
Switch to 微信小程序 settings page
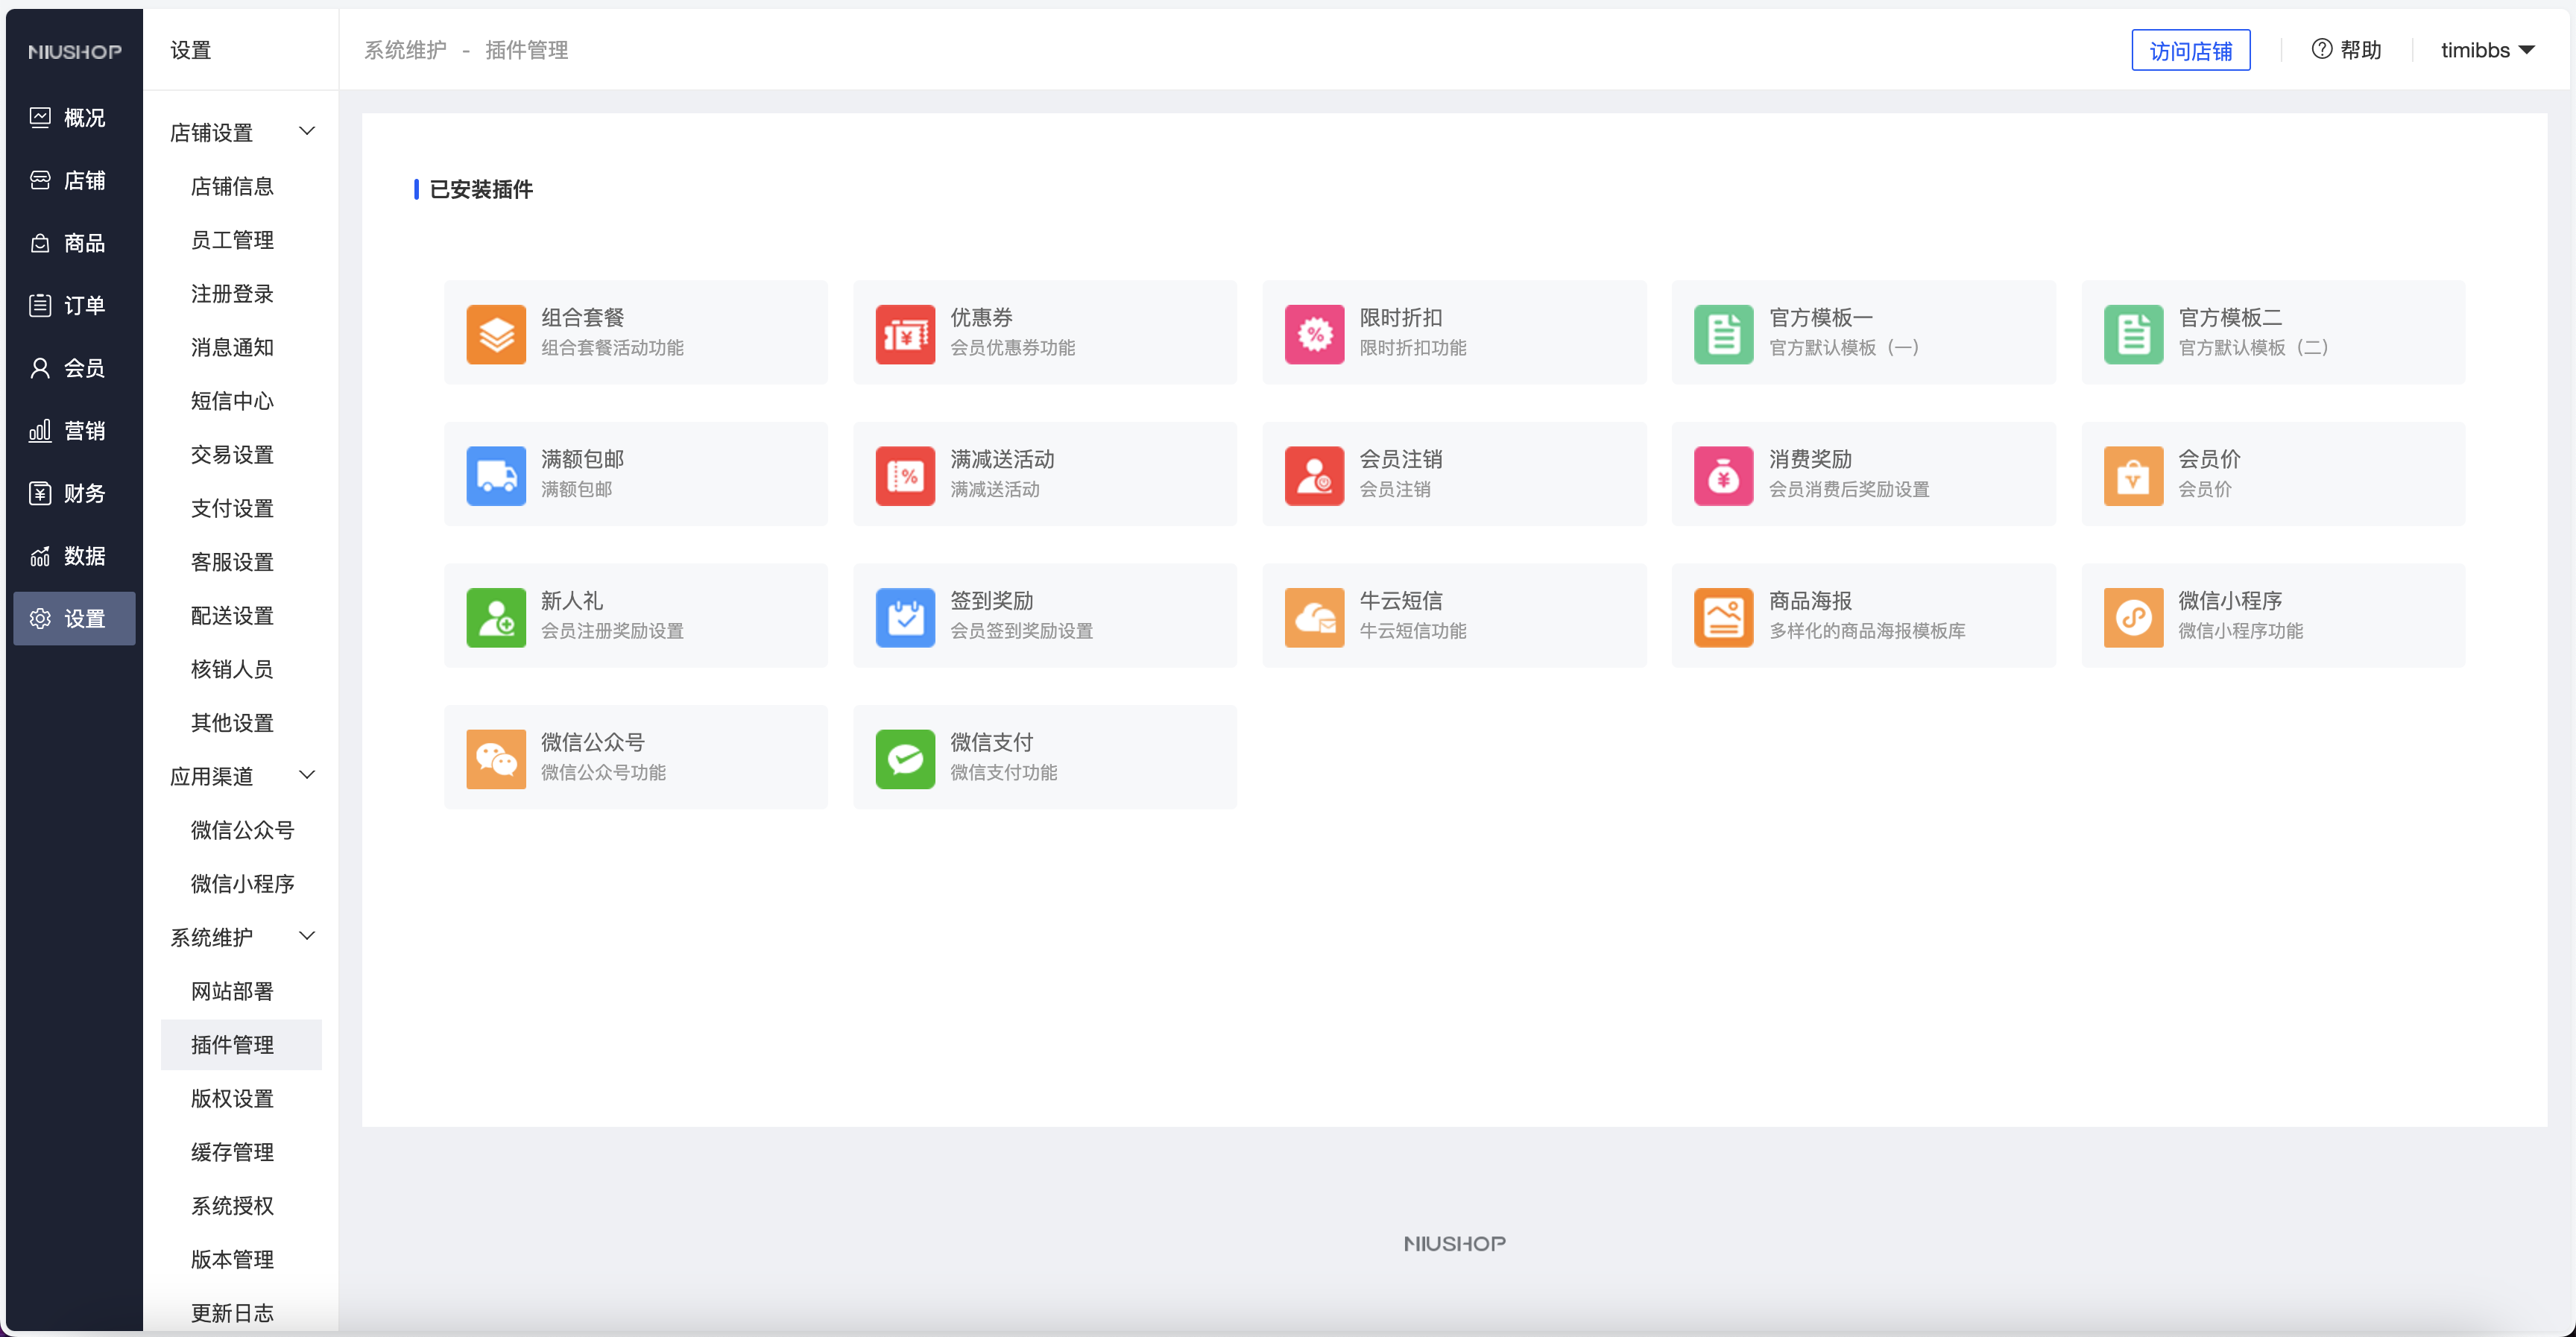click(x=243, y=883)
